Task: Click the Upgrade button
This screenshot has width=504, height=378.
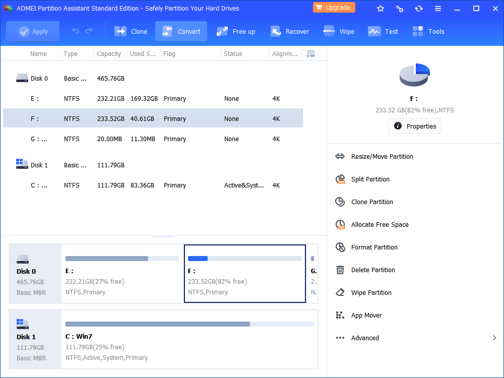Action: (x=334, y=8)
